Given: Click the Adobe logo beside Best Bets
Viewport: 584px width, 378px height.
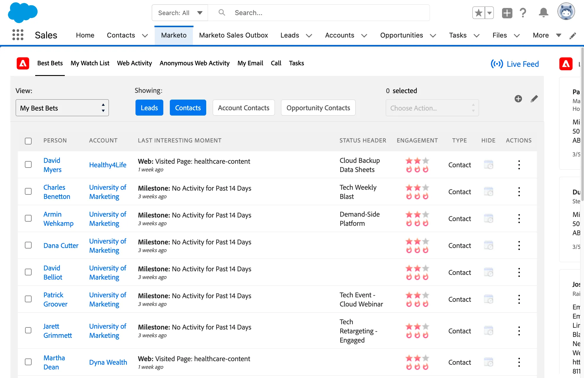Looking at the screenshot, I should tap(23, 63).
